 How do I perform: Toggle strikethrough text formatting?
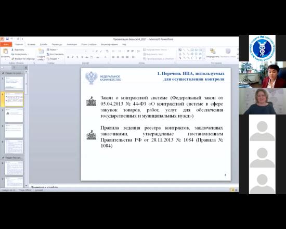tap(87, 57)
